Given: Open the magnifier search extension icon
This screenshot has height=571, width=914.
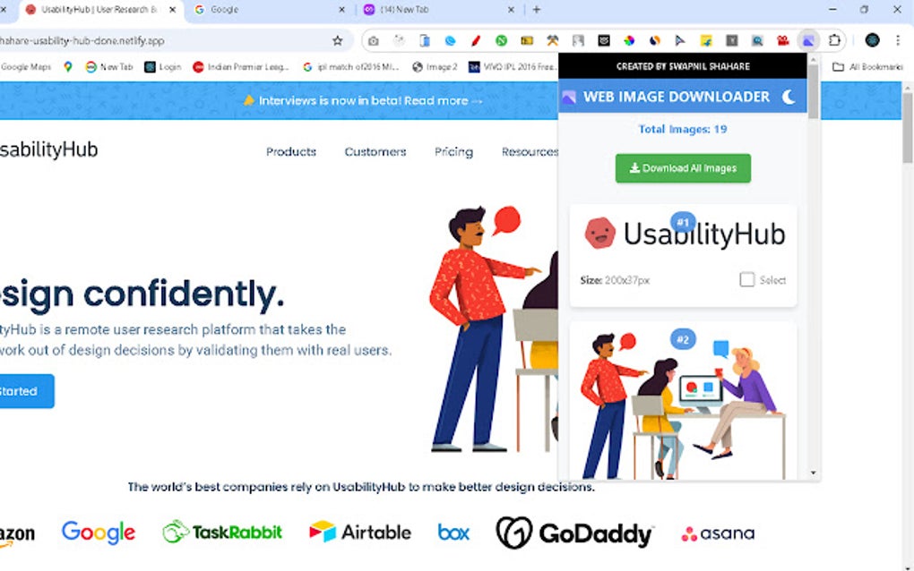Looking at the screenshot, I should pos(755,40).
